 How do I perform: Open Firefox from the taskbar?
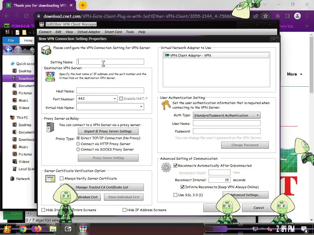point(38,229)
